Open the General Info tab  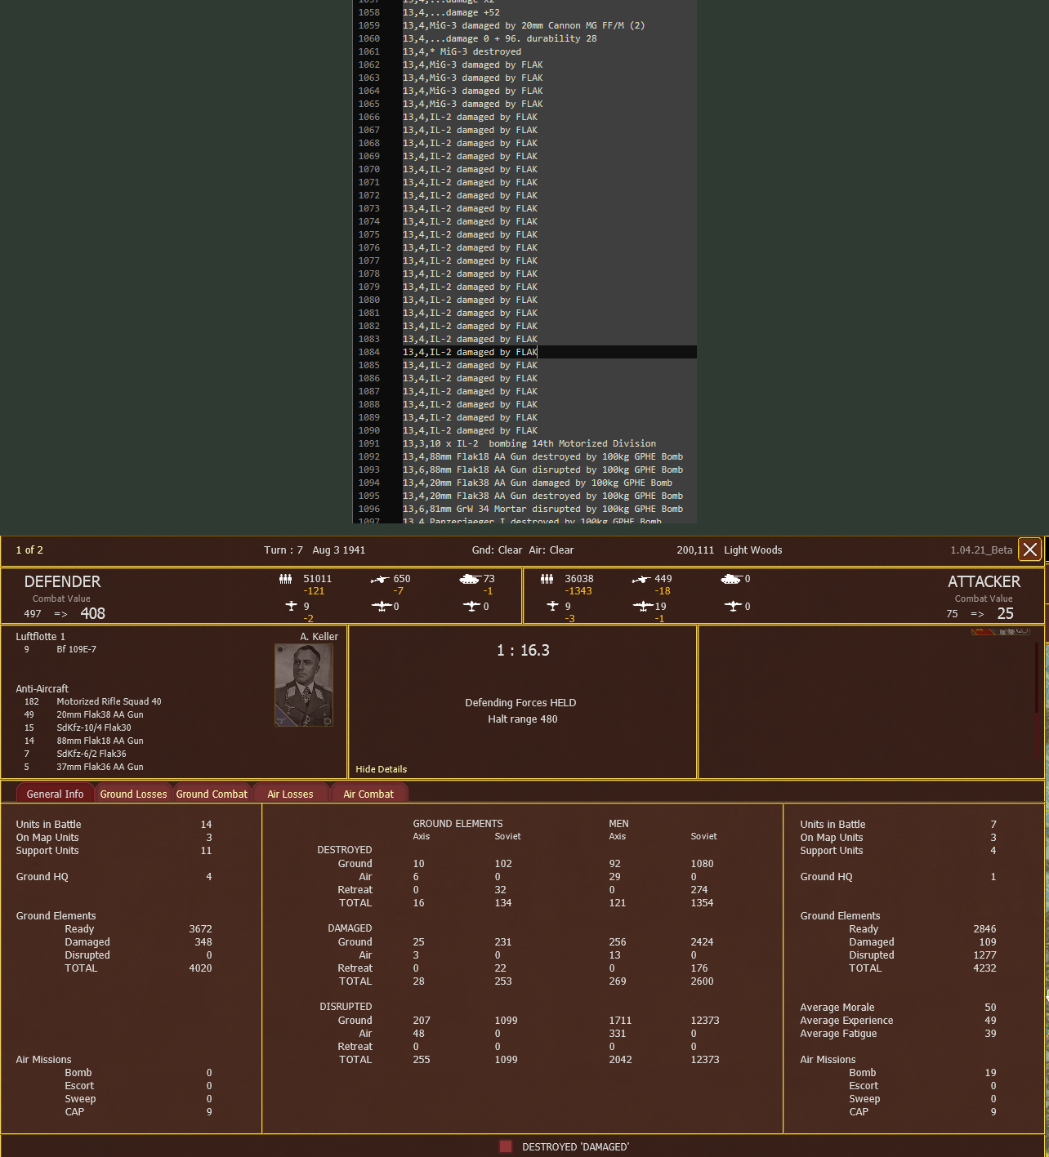[x=55, y=794]
